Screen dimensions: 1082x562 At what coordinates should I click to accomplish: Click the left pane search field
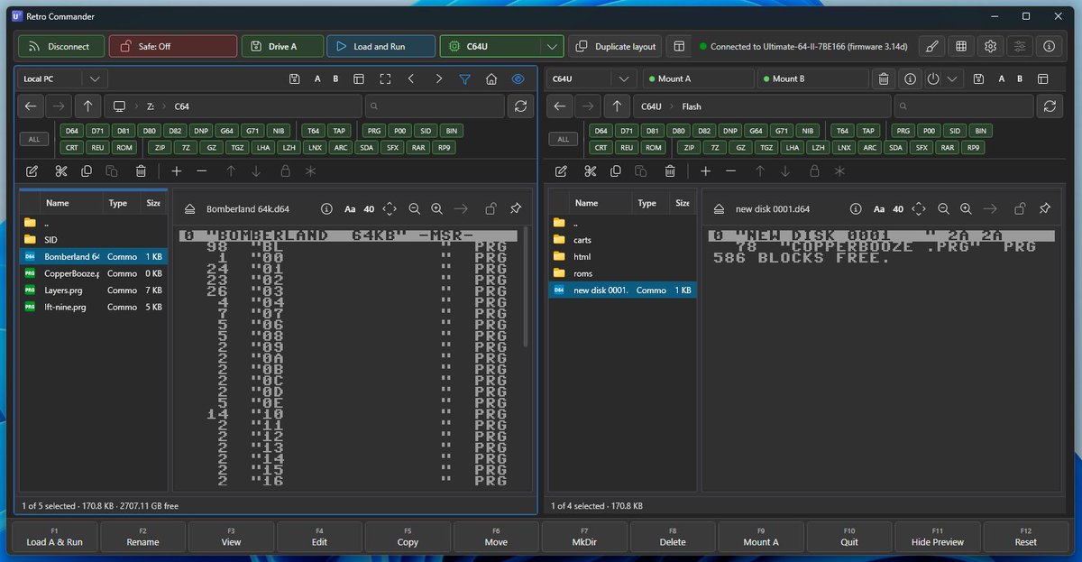pyautogui.click(x=435, y=106)
